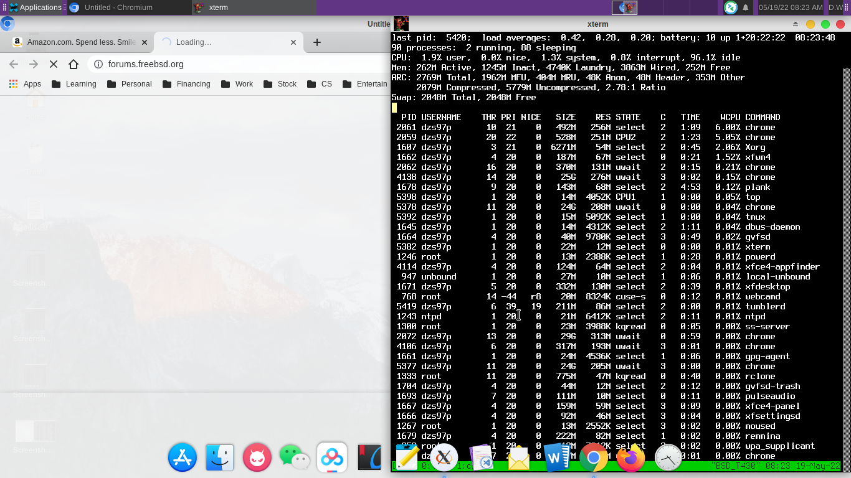This screenshot has width=851, height=478.
Task: Open WeChat from the dock
Action: pos(294,459)
